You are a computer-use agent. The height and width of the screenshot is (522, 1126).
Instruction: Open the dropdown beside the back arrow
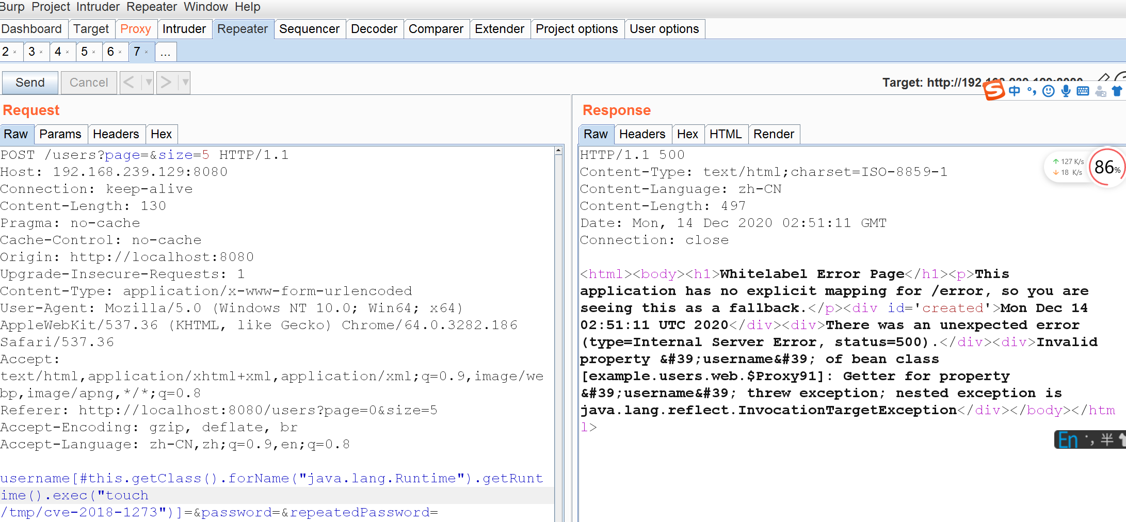(149, 82)
